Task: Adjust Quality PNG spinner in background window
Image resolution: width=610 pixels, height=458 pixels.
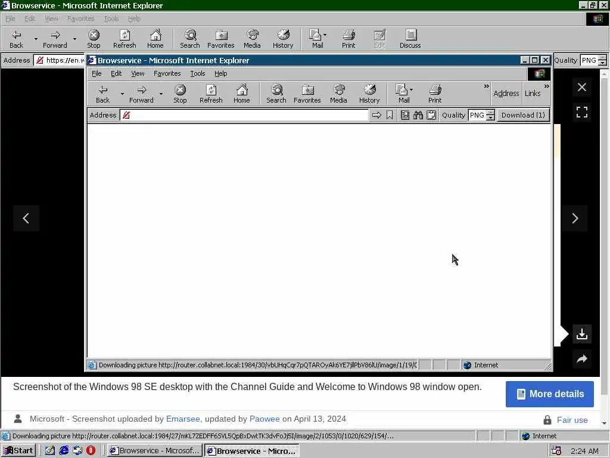Action: point(603,60)
